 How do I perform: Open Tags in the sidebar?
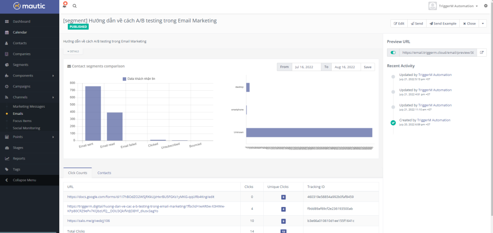pyautogui.click(x=16, y=169)
